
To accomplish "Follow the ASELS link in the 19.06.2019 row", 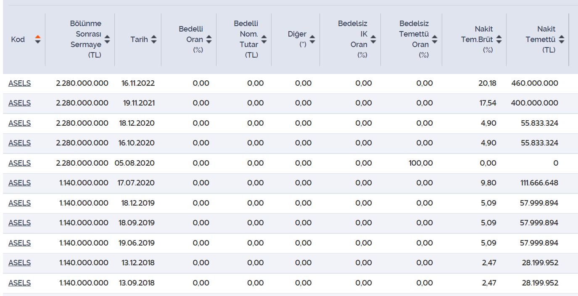I will [20, 243].
